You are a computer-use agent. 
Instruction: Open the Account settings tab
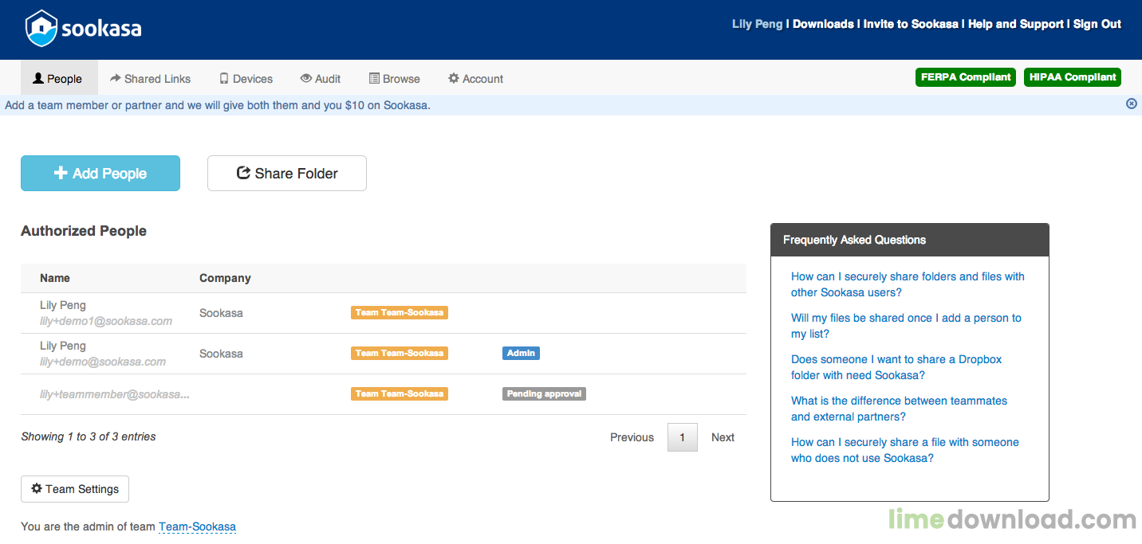tap(475, 79)
